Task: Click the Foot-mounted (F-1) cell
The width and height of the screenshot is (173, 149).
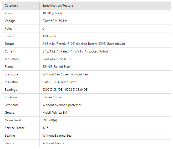Action: coord(57,59)
